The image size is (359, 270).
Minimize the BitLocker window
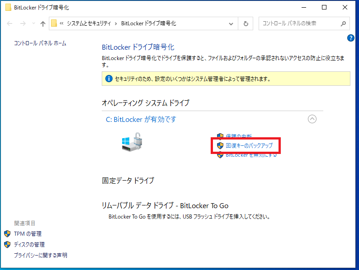tap(304, 7)
